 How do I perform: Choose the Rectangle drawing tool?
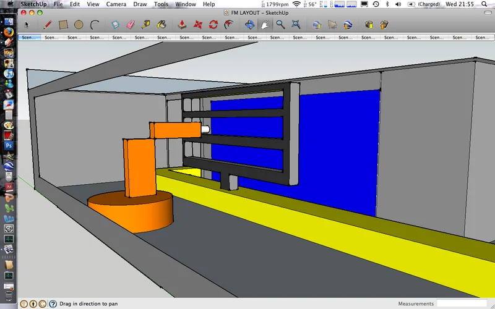click(63, 25)
